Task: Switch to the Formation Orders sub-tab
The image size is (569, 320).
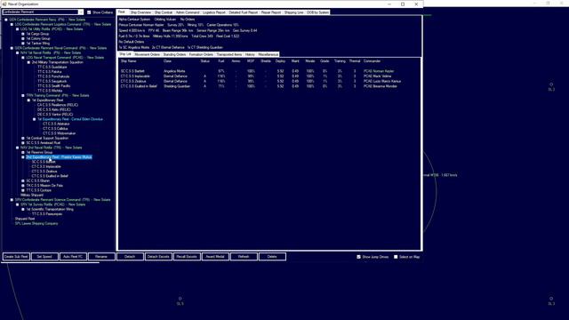Action: [x=201, y=54]
